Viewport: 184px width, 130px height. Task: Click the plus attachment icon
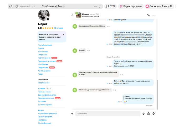72,113
